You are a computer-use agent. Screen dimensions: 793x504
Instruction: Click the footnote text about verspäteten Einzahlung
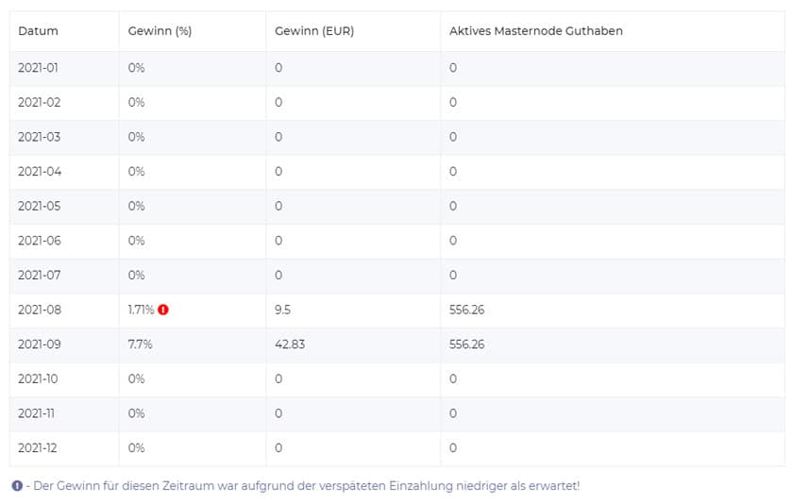pos(307,486)
